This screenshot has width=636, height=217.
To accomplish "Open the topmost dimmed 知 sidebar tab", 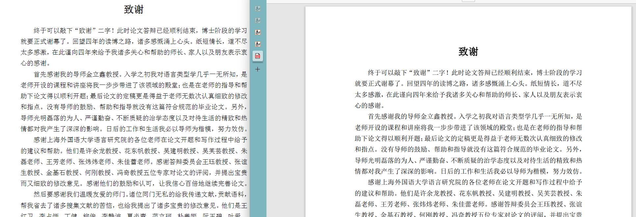I will (x=258, y=9).
